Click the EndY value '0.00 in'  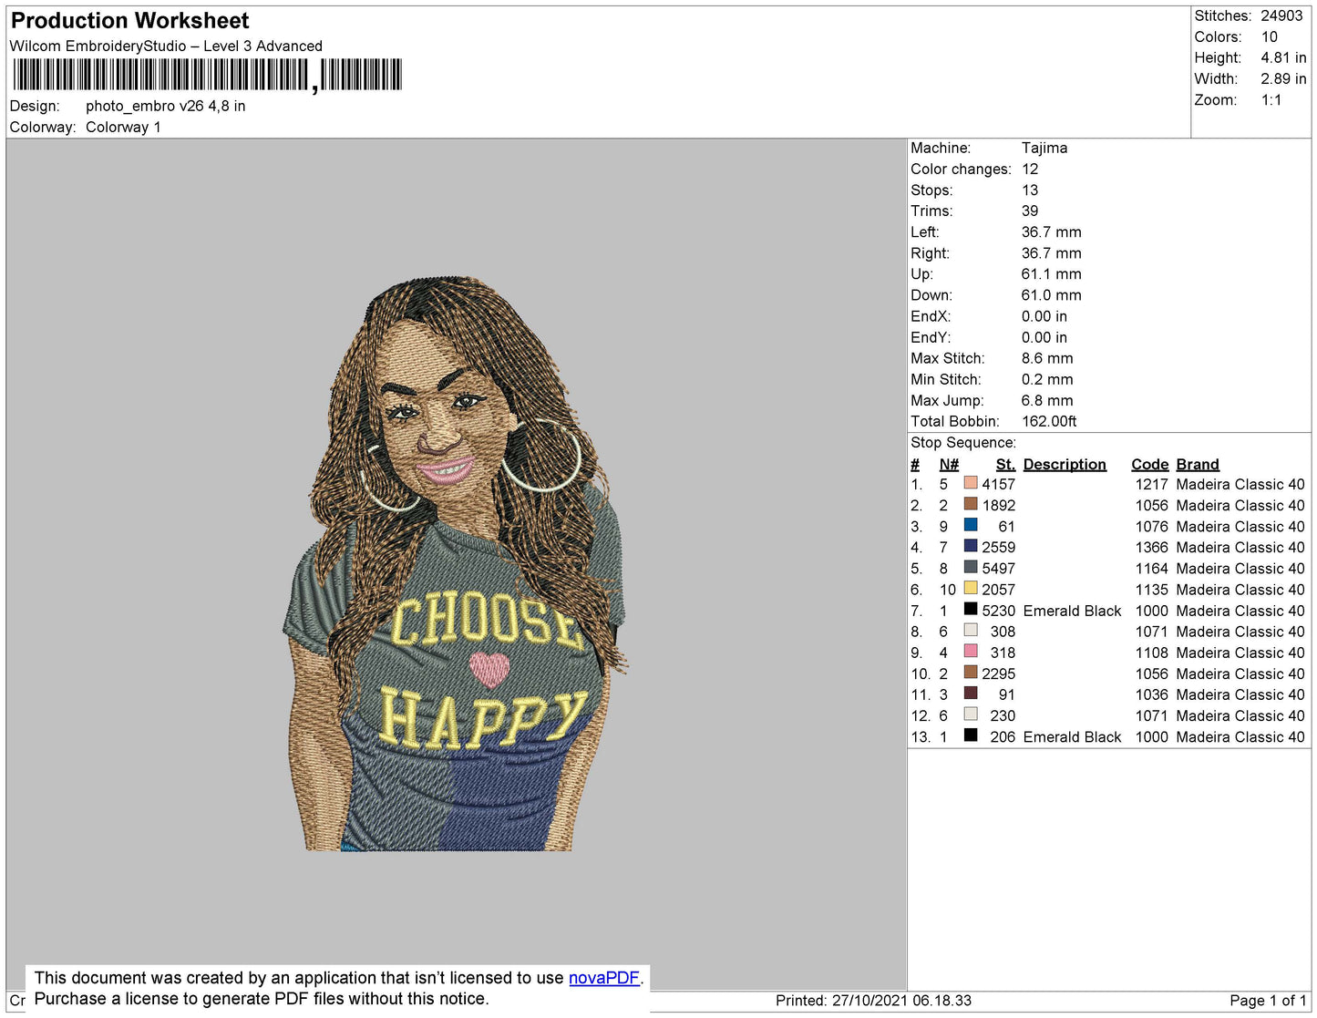coord(1044,337)
